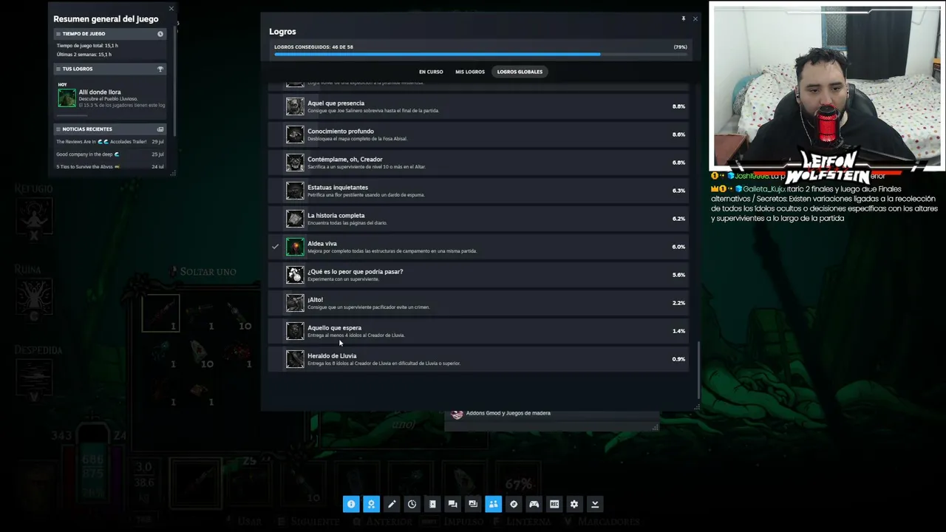
Task: Open the notes pencil tool
Action: coord(392,504)
